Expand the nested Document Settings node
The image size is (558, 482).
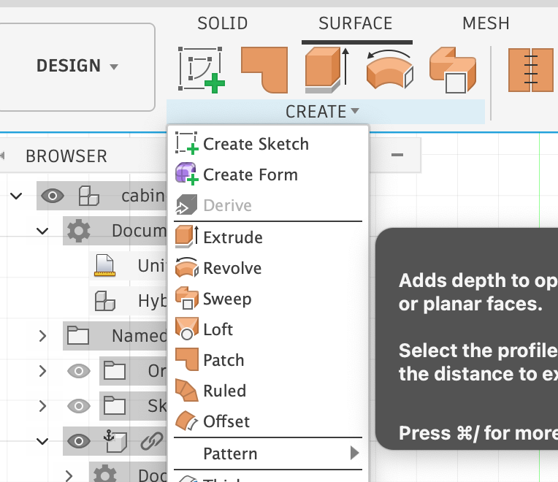tap(69, 475)
